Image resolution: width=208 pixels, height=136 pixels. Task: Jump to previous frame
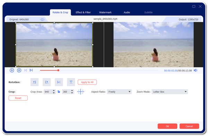click(x=26, y=70)
